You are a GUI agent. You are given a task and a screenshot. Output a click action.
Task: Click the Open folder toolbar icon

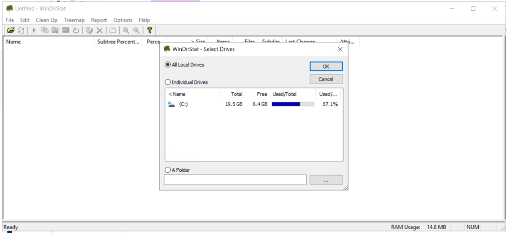(11, 30)
